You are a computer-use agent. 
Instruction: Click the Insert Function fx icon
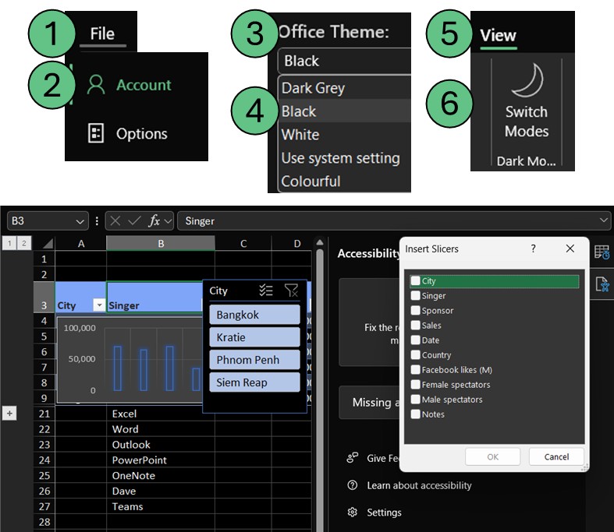(154, 221)
